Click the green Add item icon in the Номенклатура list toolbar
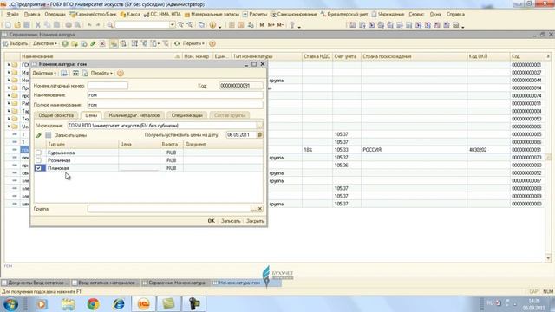 pos(65,44)
